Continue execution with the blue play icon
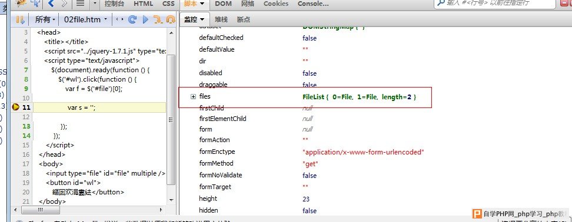572x222 pixels. [145, 19]
